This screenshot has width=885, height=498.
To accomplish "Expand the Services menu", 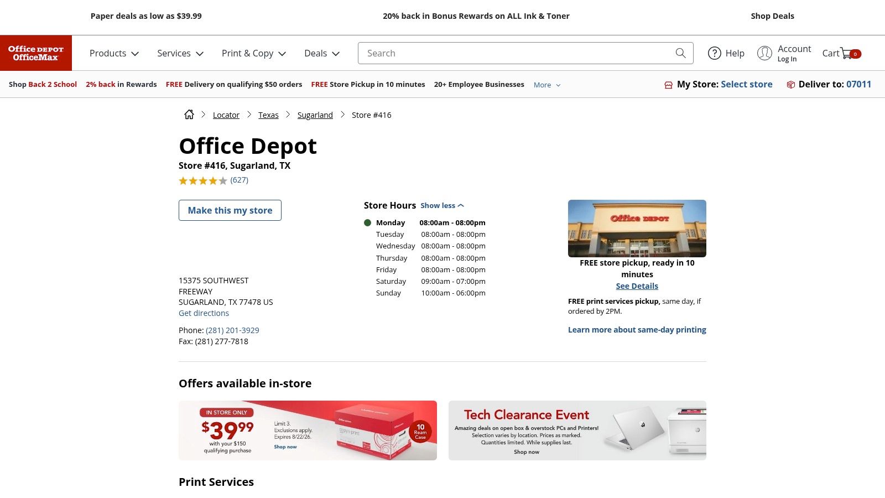I will tap(180, 53).
